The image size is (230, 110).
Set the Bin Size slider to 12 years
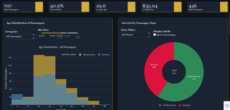coord(67,33)
